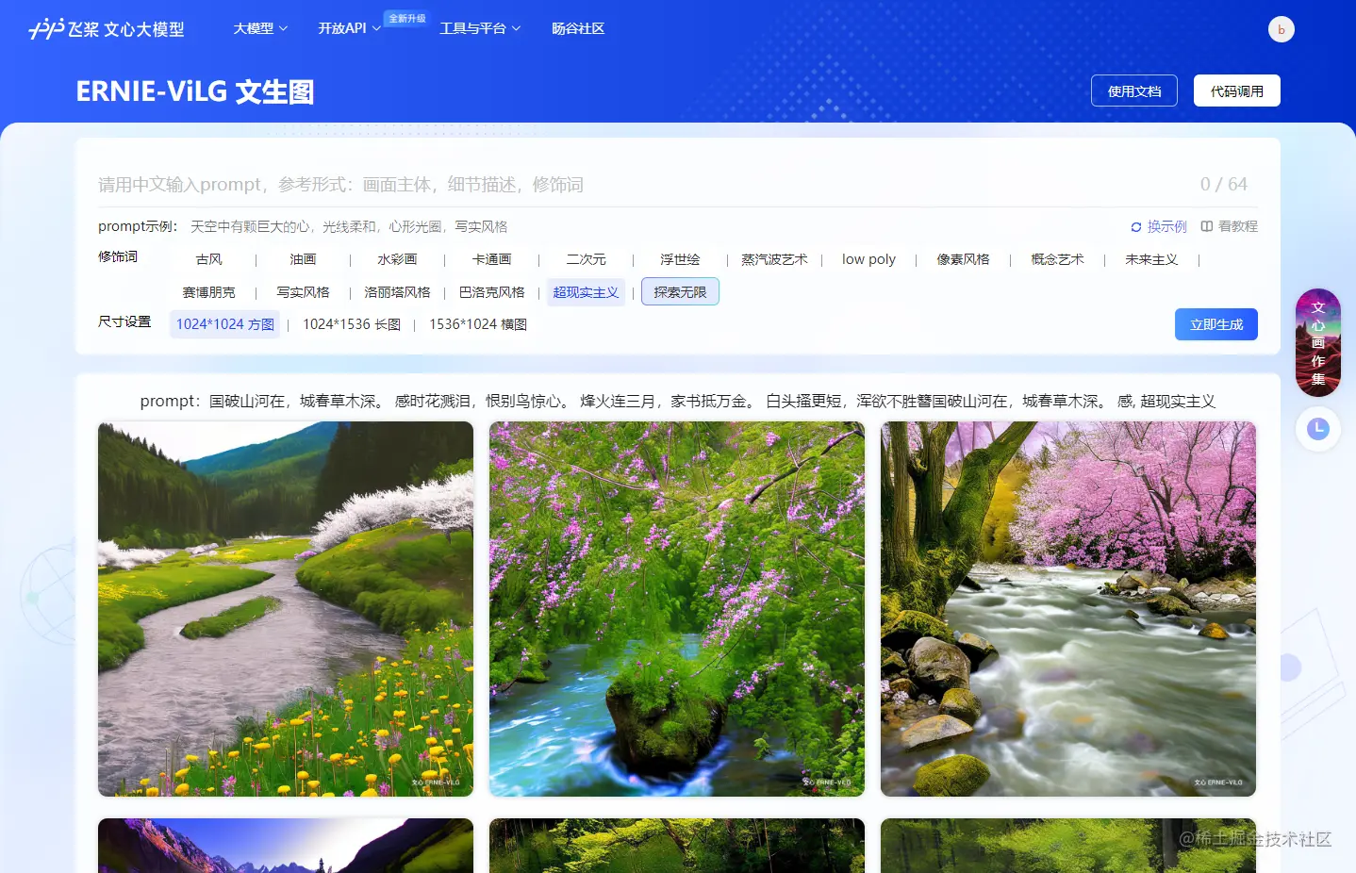Select the 概念艺术 style modifier
This screenshot has width=1356, height=873.
(x=1057, y=259)
